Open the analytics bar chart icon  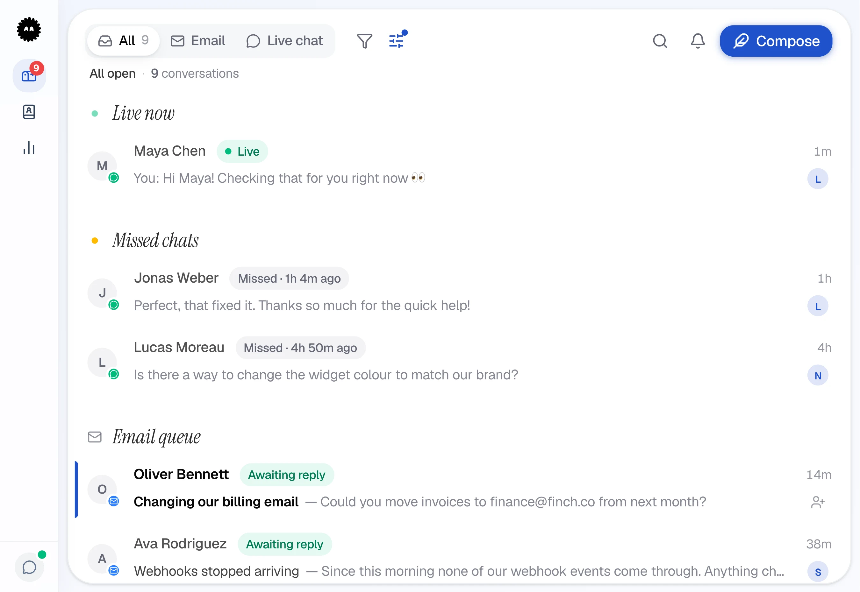click(x=29, y=148)
